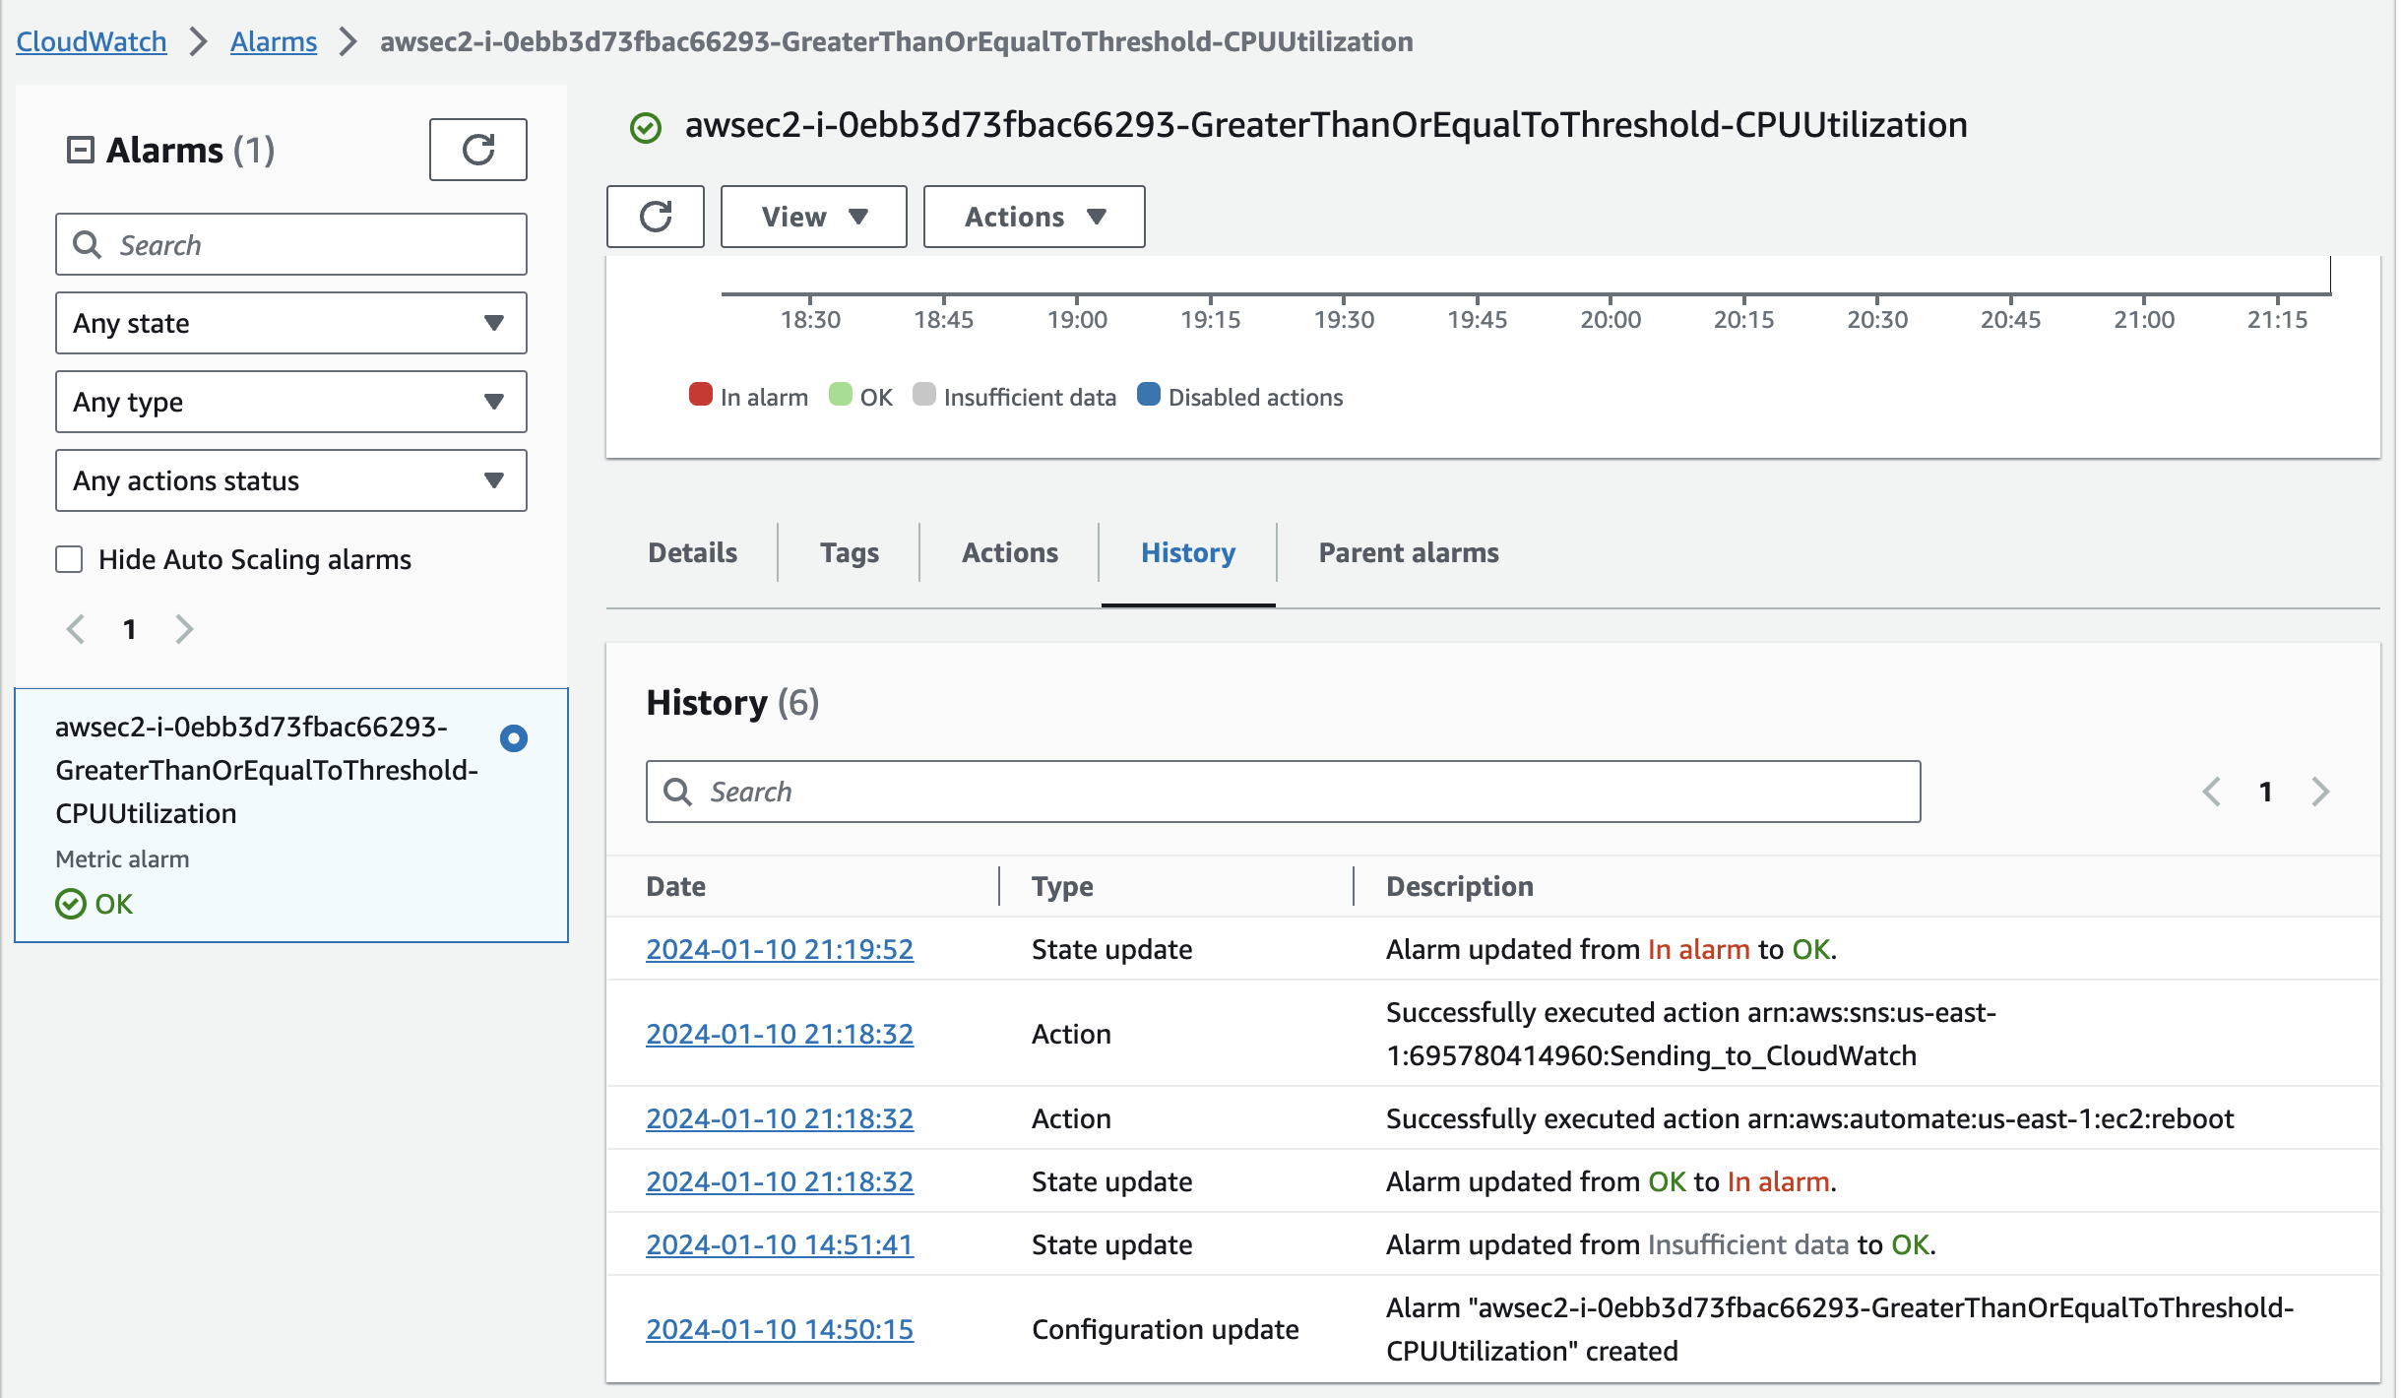The image size is (2402, 1398).
Task: Open the Any type filter dropdown
Action: [x=290, y=402]
